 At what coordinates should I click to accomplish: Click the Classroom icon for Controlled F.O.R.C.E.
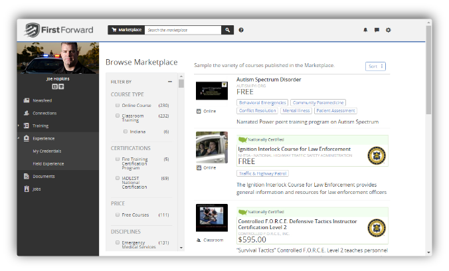[x=199, y=240]
